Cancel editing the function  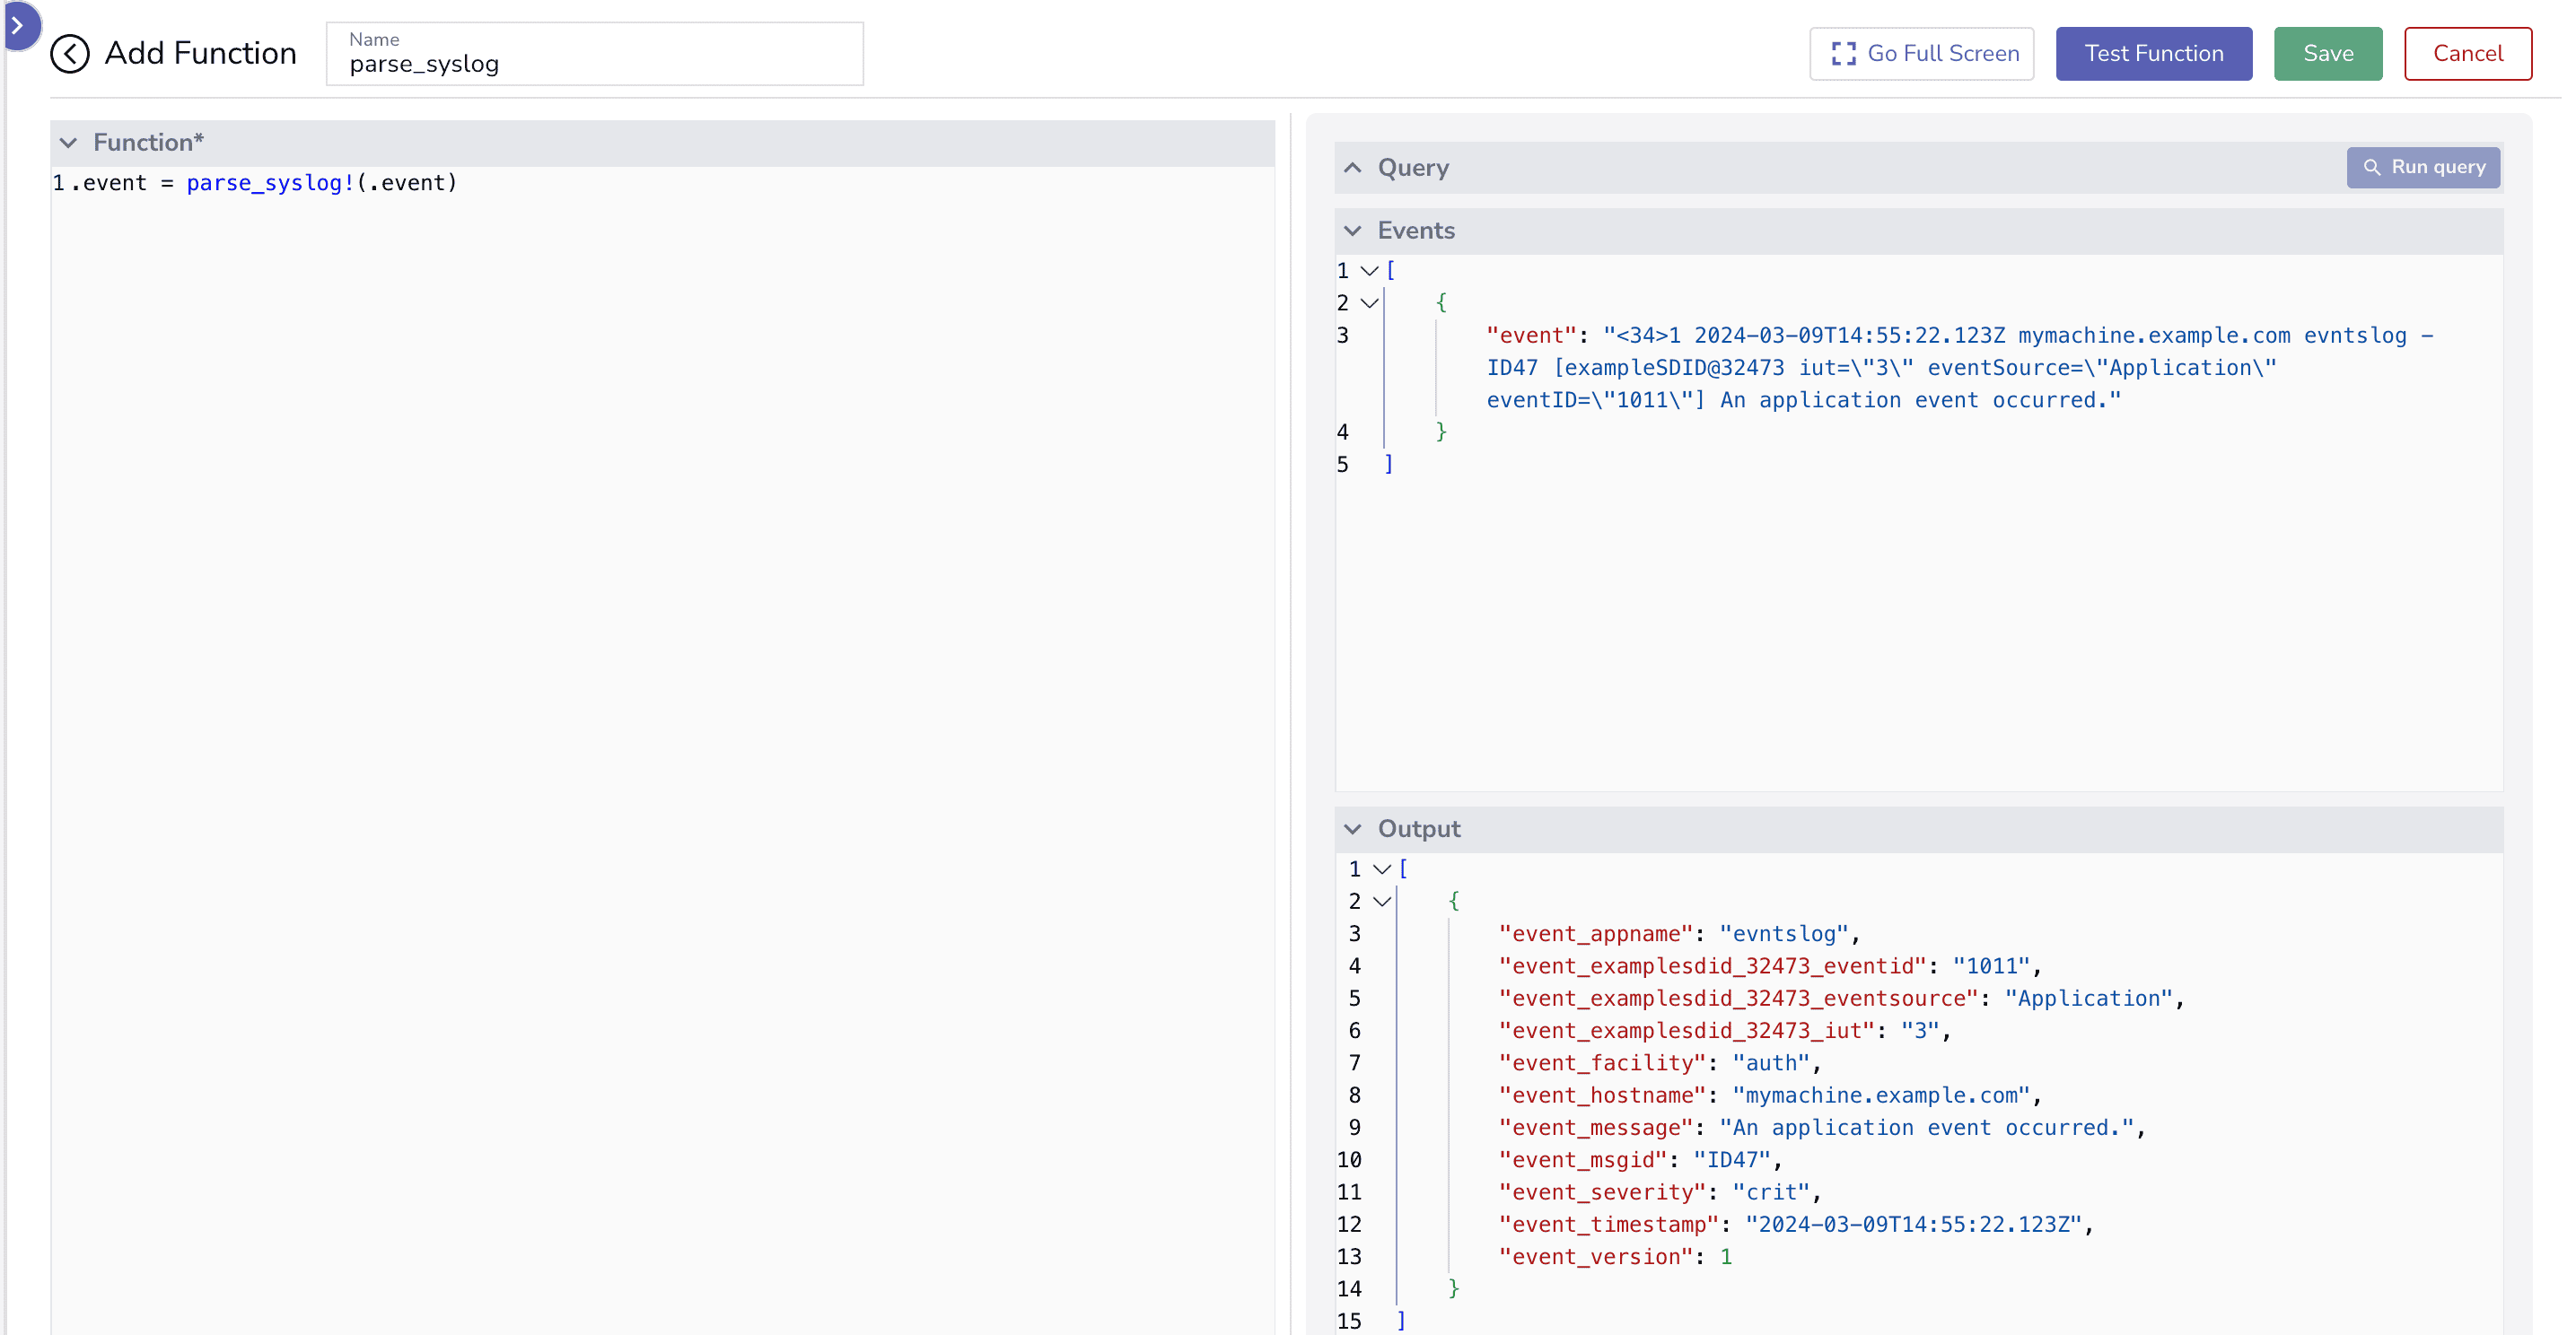click(2467, 53)
